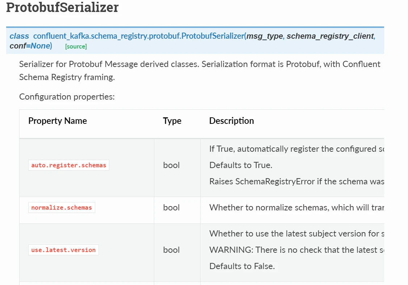
Task: Select the normalize.schemas property name
Action: pos(62,208)
